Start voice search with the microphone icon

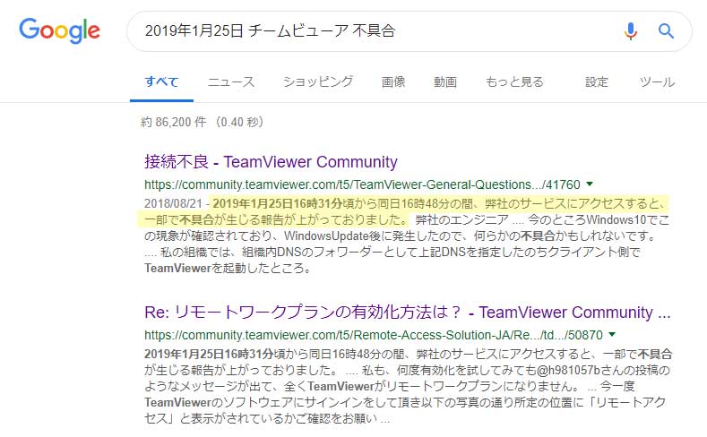[x=630, y=31]
